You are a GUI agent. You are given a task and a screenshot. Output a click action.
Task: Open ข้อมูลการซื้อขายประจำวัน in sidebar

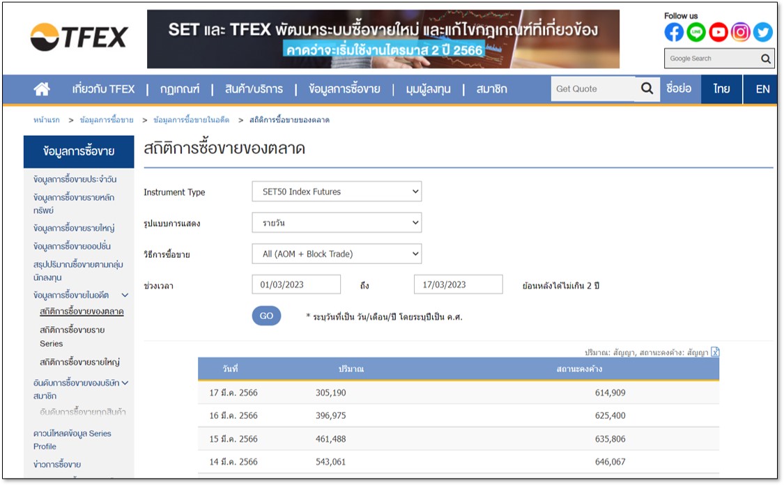click(75, 179)
